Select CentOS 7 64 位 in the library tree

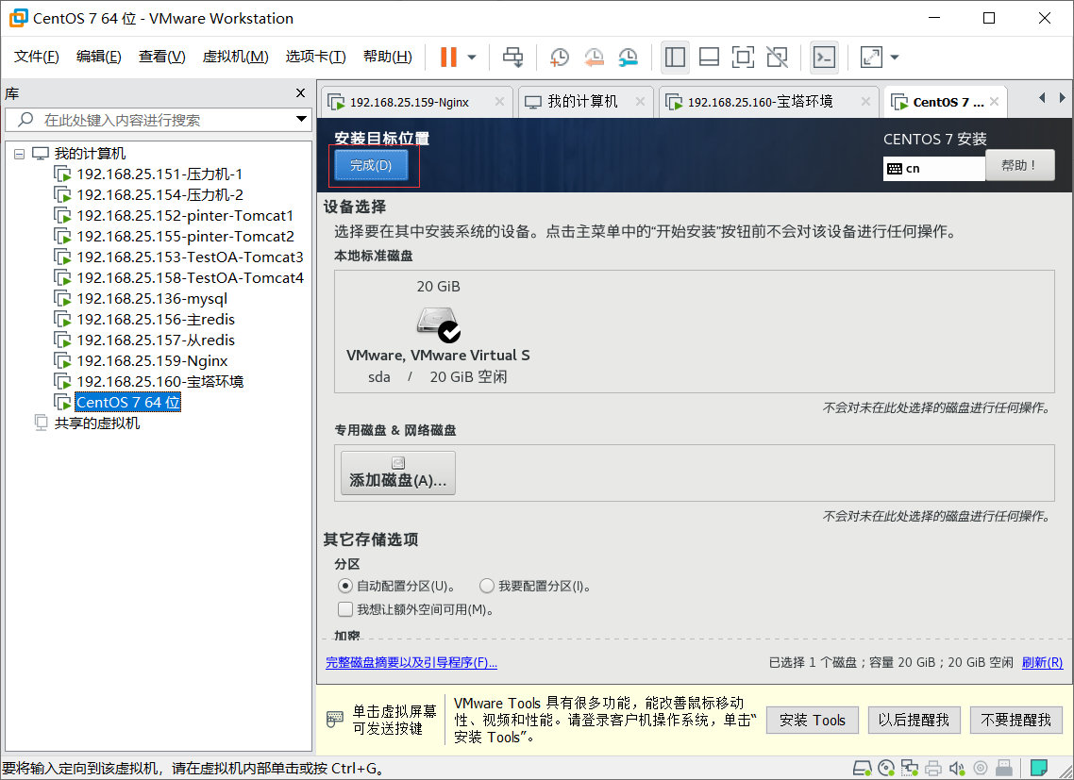(128, 402)
